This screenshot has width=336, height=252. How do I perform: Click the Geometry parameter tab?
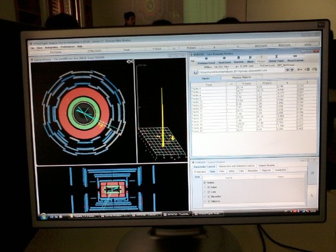(x=280, y=170)
